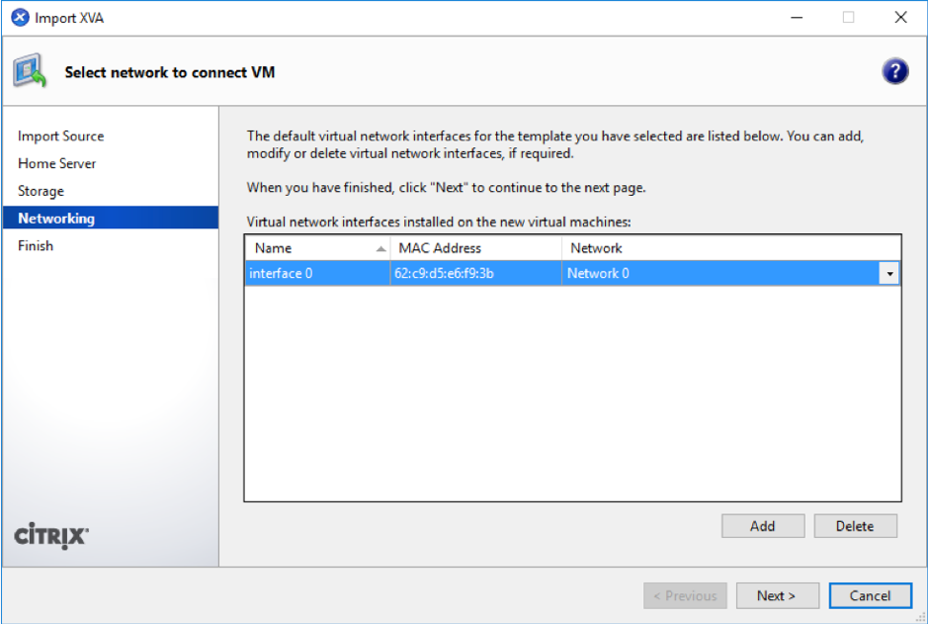Go to Home Server step

(56, 163)
